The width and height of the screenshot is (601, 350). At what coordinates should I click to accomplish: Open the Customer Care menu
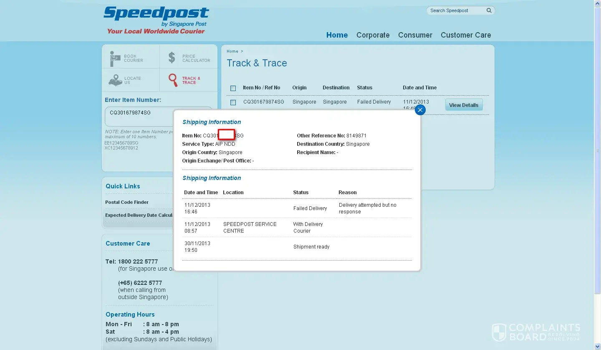click(466, 35)
